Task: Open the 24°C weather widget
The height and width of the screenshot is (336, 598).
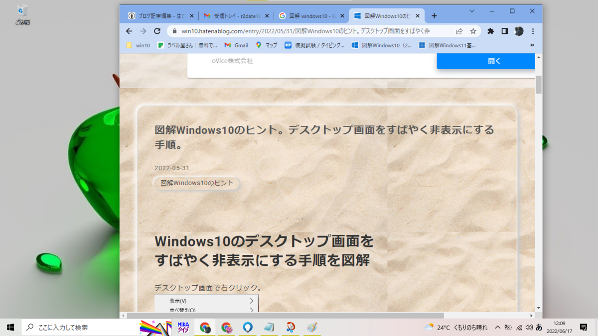Action: click(455, 327)
